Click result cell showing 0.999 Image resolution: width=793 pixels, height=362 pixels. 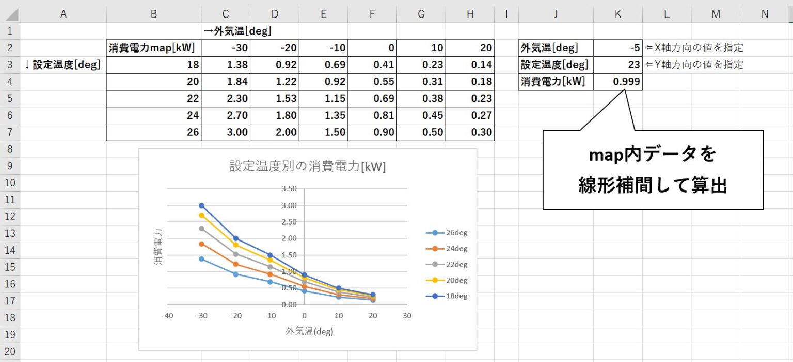coord(618,81)
